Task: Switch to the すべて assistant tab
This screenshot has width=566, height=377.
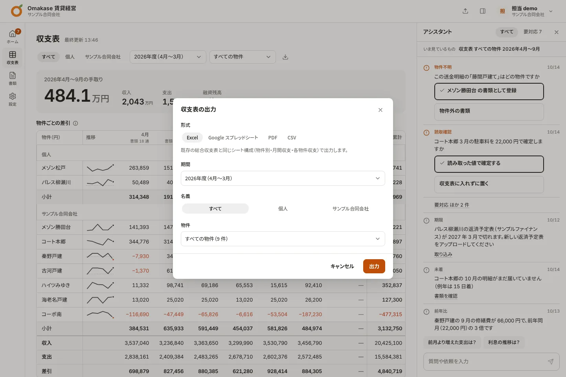Action: 507,32
